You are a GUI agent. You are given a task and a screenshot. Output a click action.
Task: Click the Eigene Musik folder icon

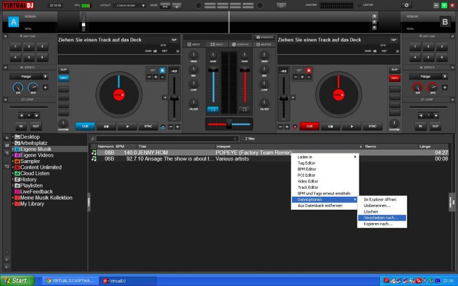17,149
